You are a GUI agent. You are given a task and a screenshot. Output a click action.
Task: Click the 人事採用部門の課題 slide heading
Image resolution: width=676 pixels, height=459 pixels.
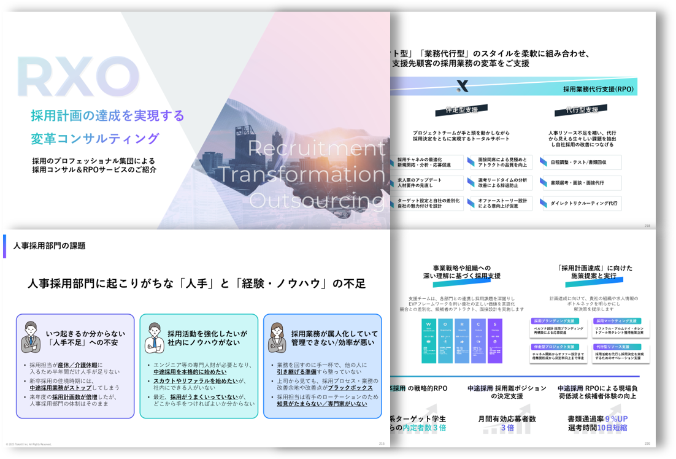tap(49, 245)
